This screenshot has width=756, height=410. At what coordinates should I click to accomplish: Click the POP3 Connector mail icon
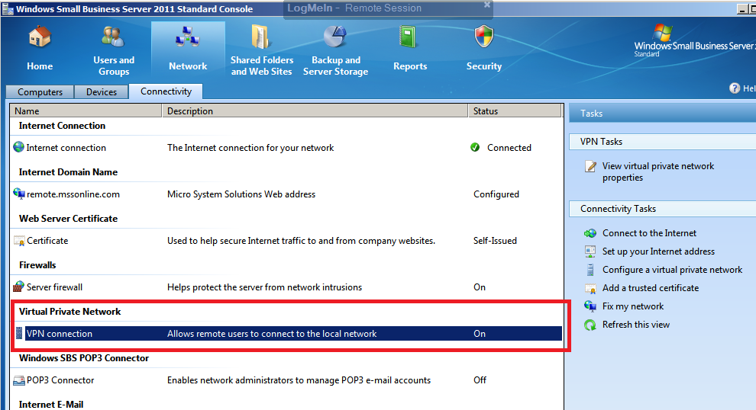(19, 380)
